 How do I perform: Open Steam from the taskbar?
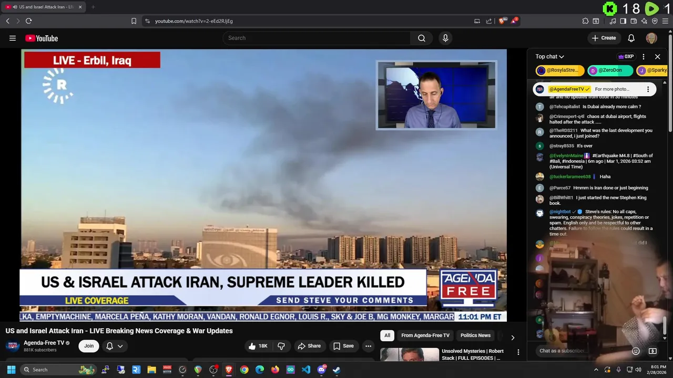336,370
